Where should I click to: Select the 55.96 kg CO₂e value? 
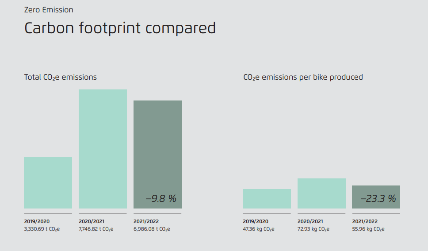pyautogui.click(x=368, y=229)
